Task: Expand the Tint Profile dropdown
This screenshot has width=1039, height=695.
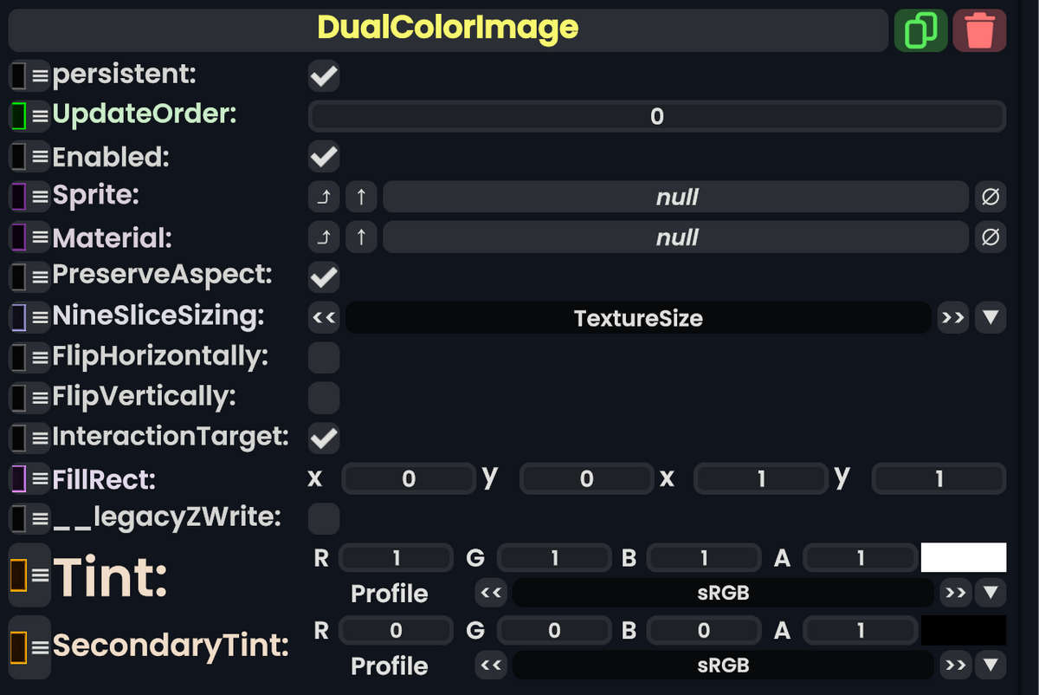Action: 991,593
